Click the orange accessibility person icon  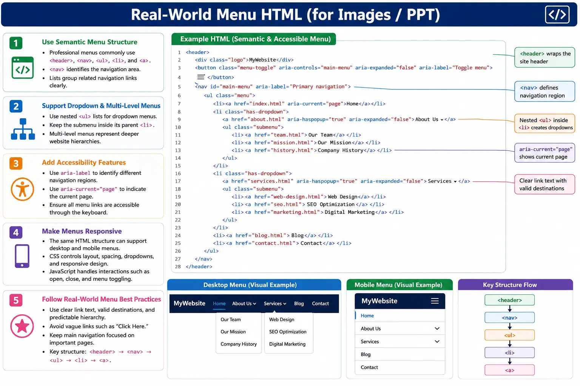[x=22, y=189]
